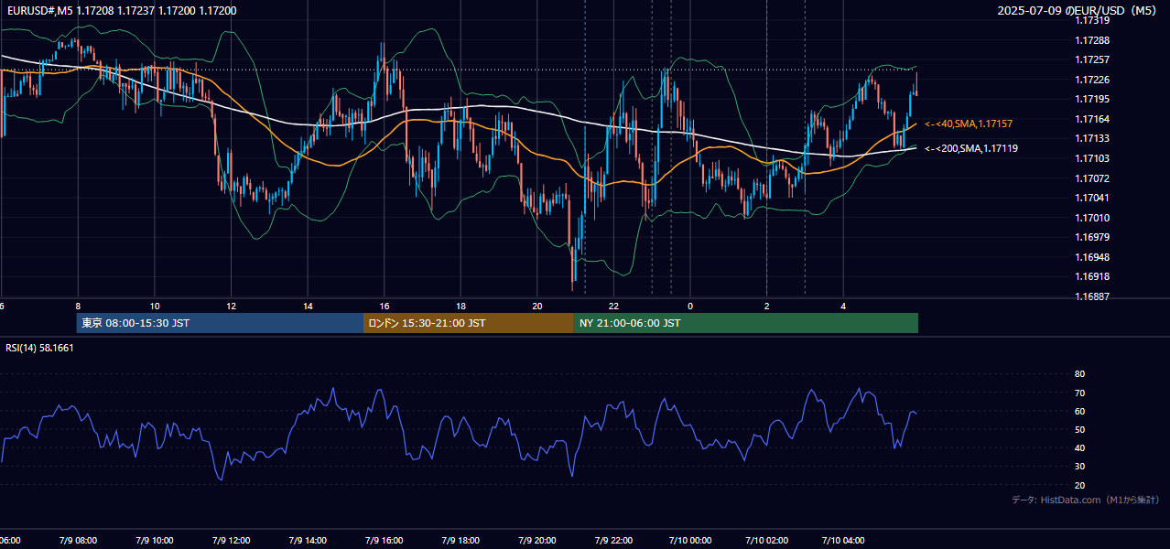Select the white 200 SMA 1.17119 label

[971, 148]
